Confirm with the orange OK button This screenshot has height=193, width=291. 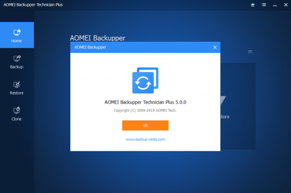(x=145, y=125)
